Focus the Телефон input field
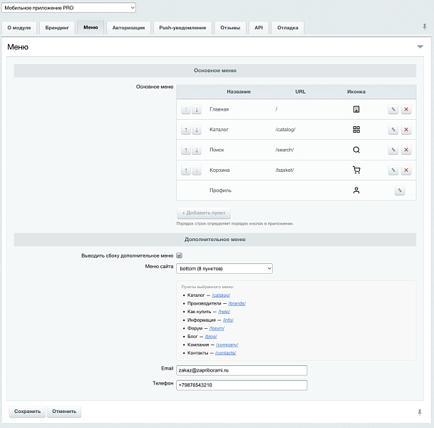The height and width of the screenshot is (428, 434). 242,385
